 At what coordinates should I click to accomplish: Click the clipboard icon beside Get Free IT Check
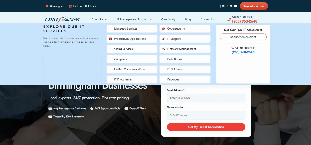[x=70, y=6]
